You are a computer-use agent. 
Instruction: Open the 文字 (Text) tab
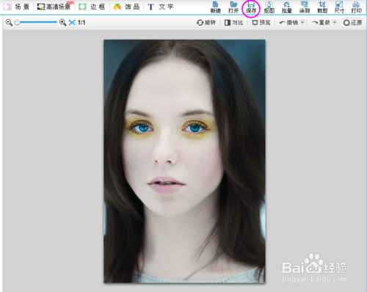point(161,7)
